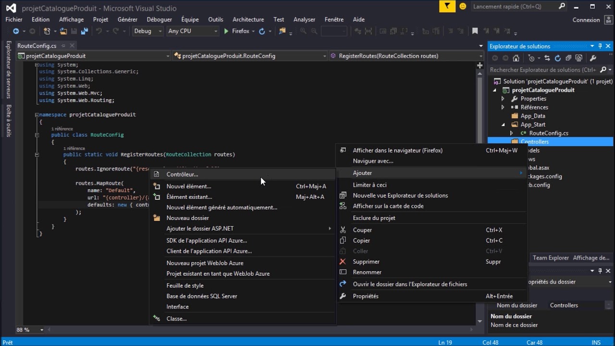This screenshot has height=346, width=615.
Task: Open the tab list dropdown arrow above editor
Action: coord(481,46)
